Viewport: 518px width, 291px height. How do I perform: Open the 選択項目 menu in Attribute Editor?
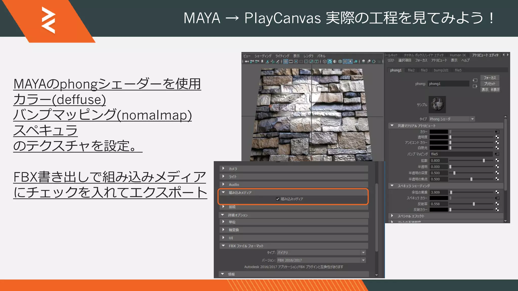pos(405,60)
